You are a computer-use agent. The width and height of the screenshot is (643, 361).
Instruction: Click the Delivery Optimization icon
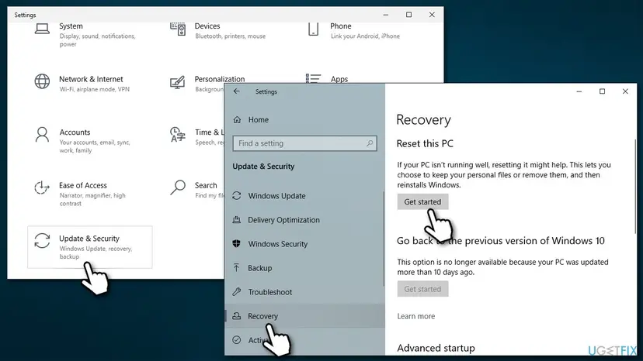237,220
